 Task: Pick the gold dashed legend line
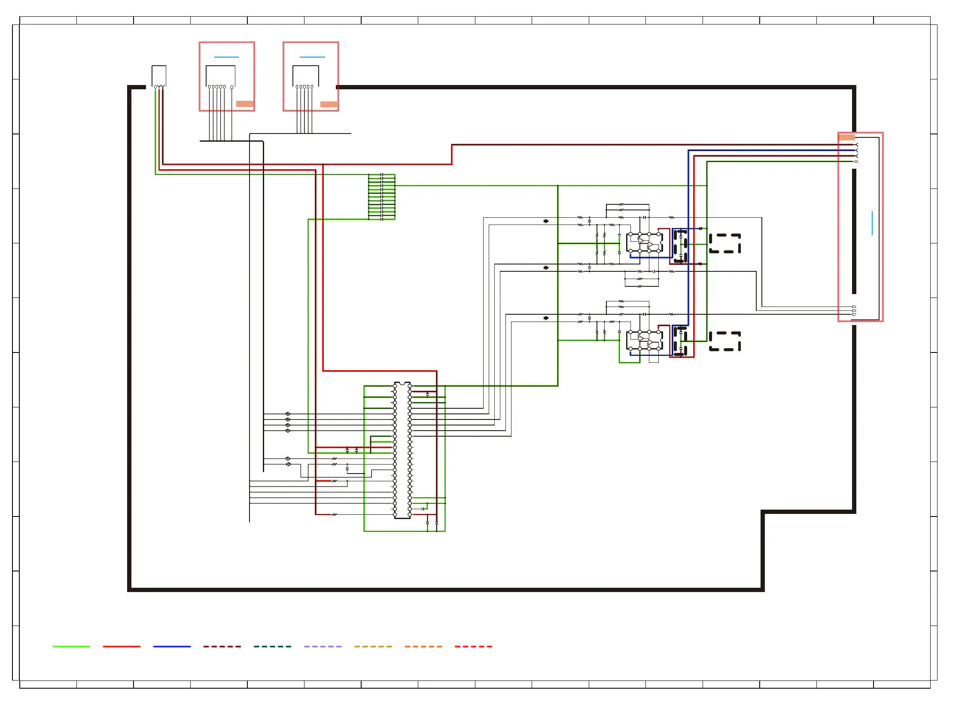coord(373,647)
